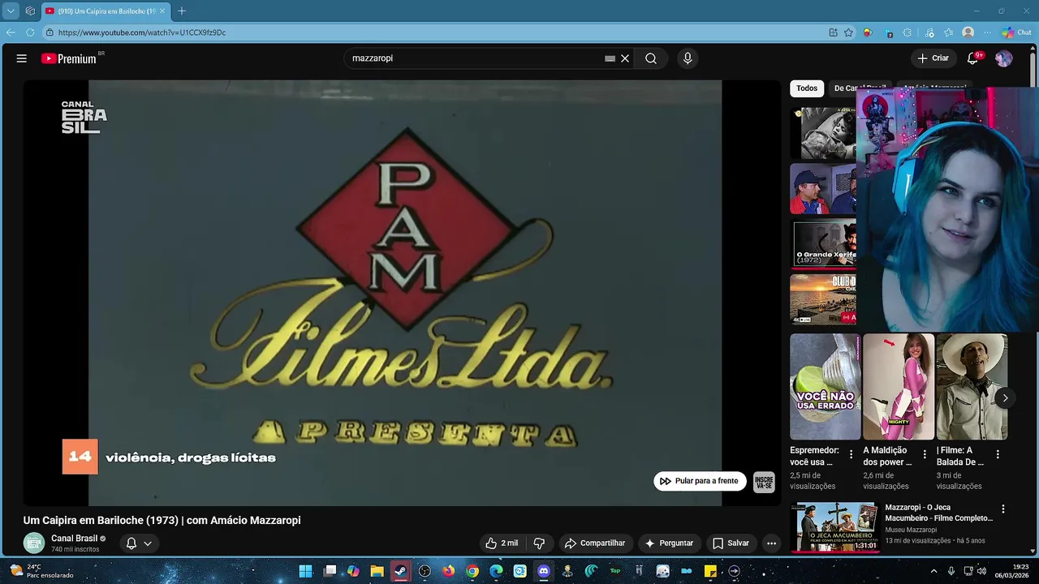
Task: Open the YouTube hamburger guide menu
Action: (x=22, y=58)
